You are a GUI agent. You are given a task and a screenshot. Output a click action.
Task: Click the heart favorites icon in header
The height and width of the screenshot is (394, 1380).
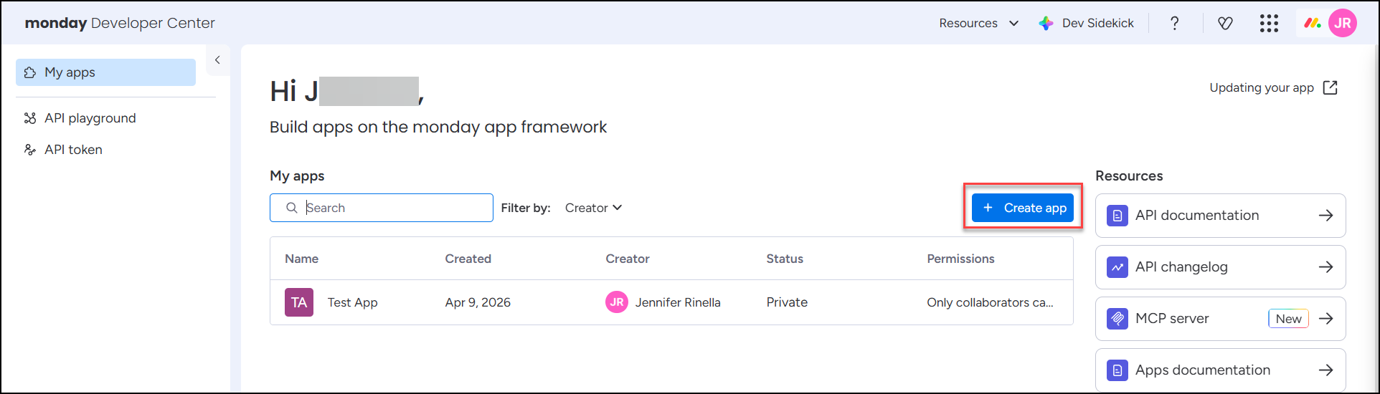click(1225, 23)
